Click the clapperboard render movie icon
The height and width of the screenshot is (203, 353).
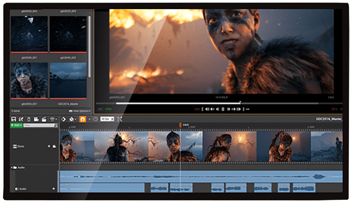tap(44, 119)
